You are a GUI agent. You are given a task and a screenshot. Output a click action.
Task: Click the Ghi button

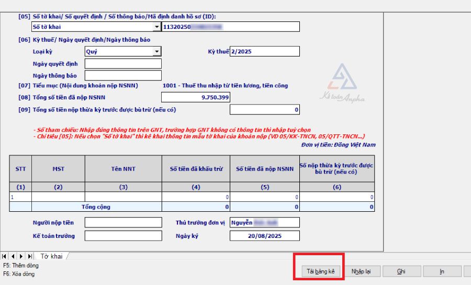pos(401,271)
